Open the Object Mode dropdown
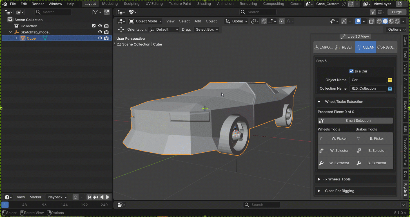The image size is (410, 217). tap(145, 21)
